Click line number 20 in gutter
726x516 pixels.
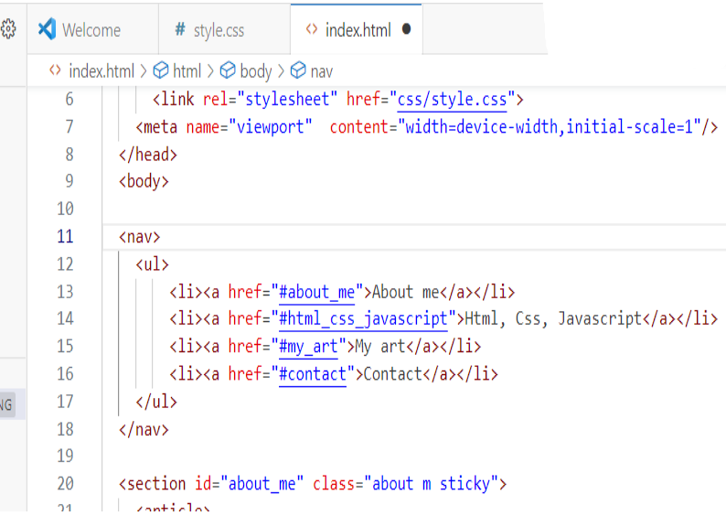coord(65,484)
